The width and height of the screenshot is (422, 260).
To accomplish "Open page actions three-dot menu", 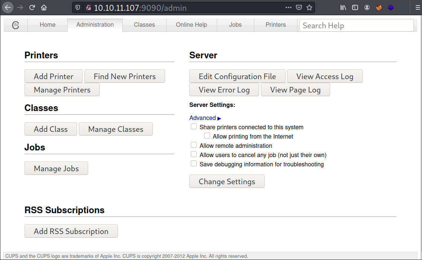I will click(x=289, y=7).
